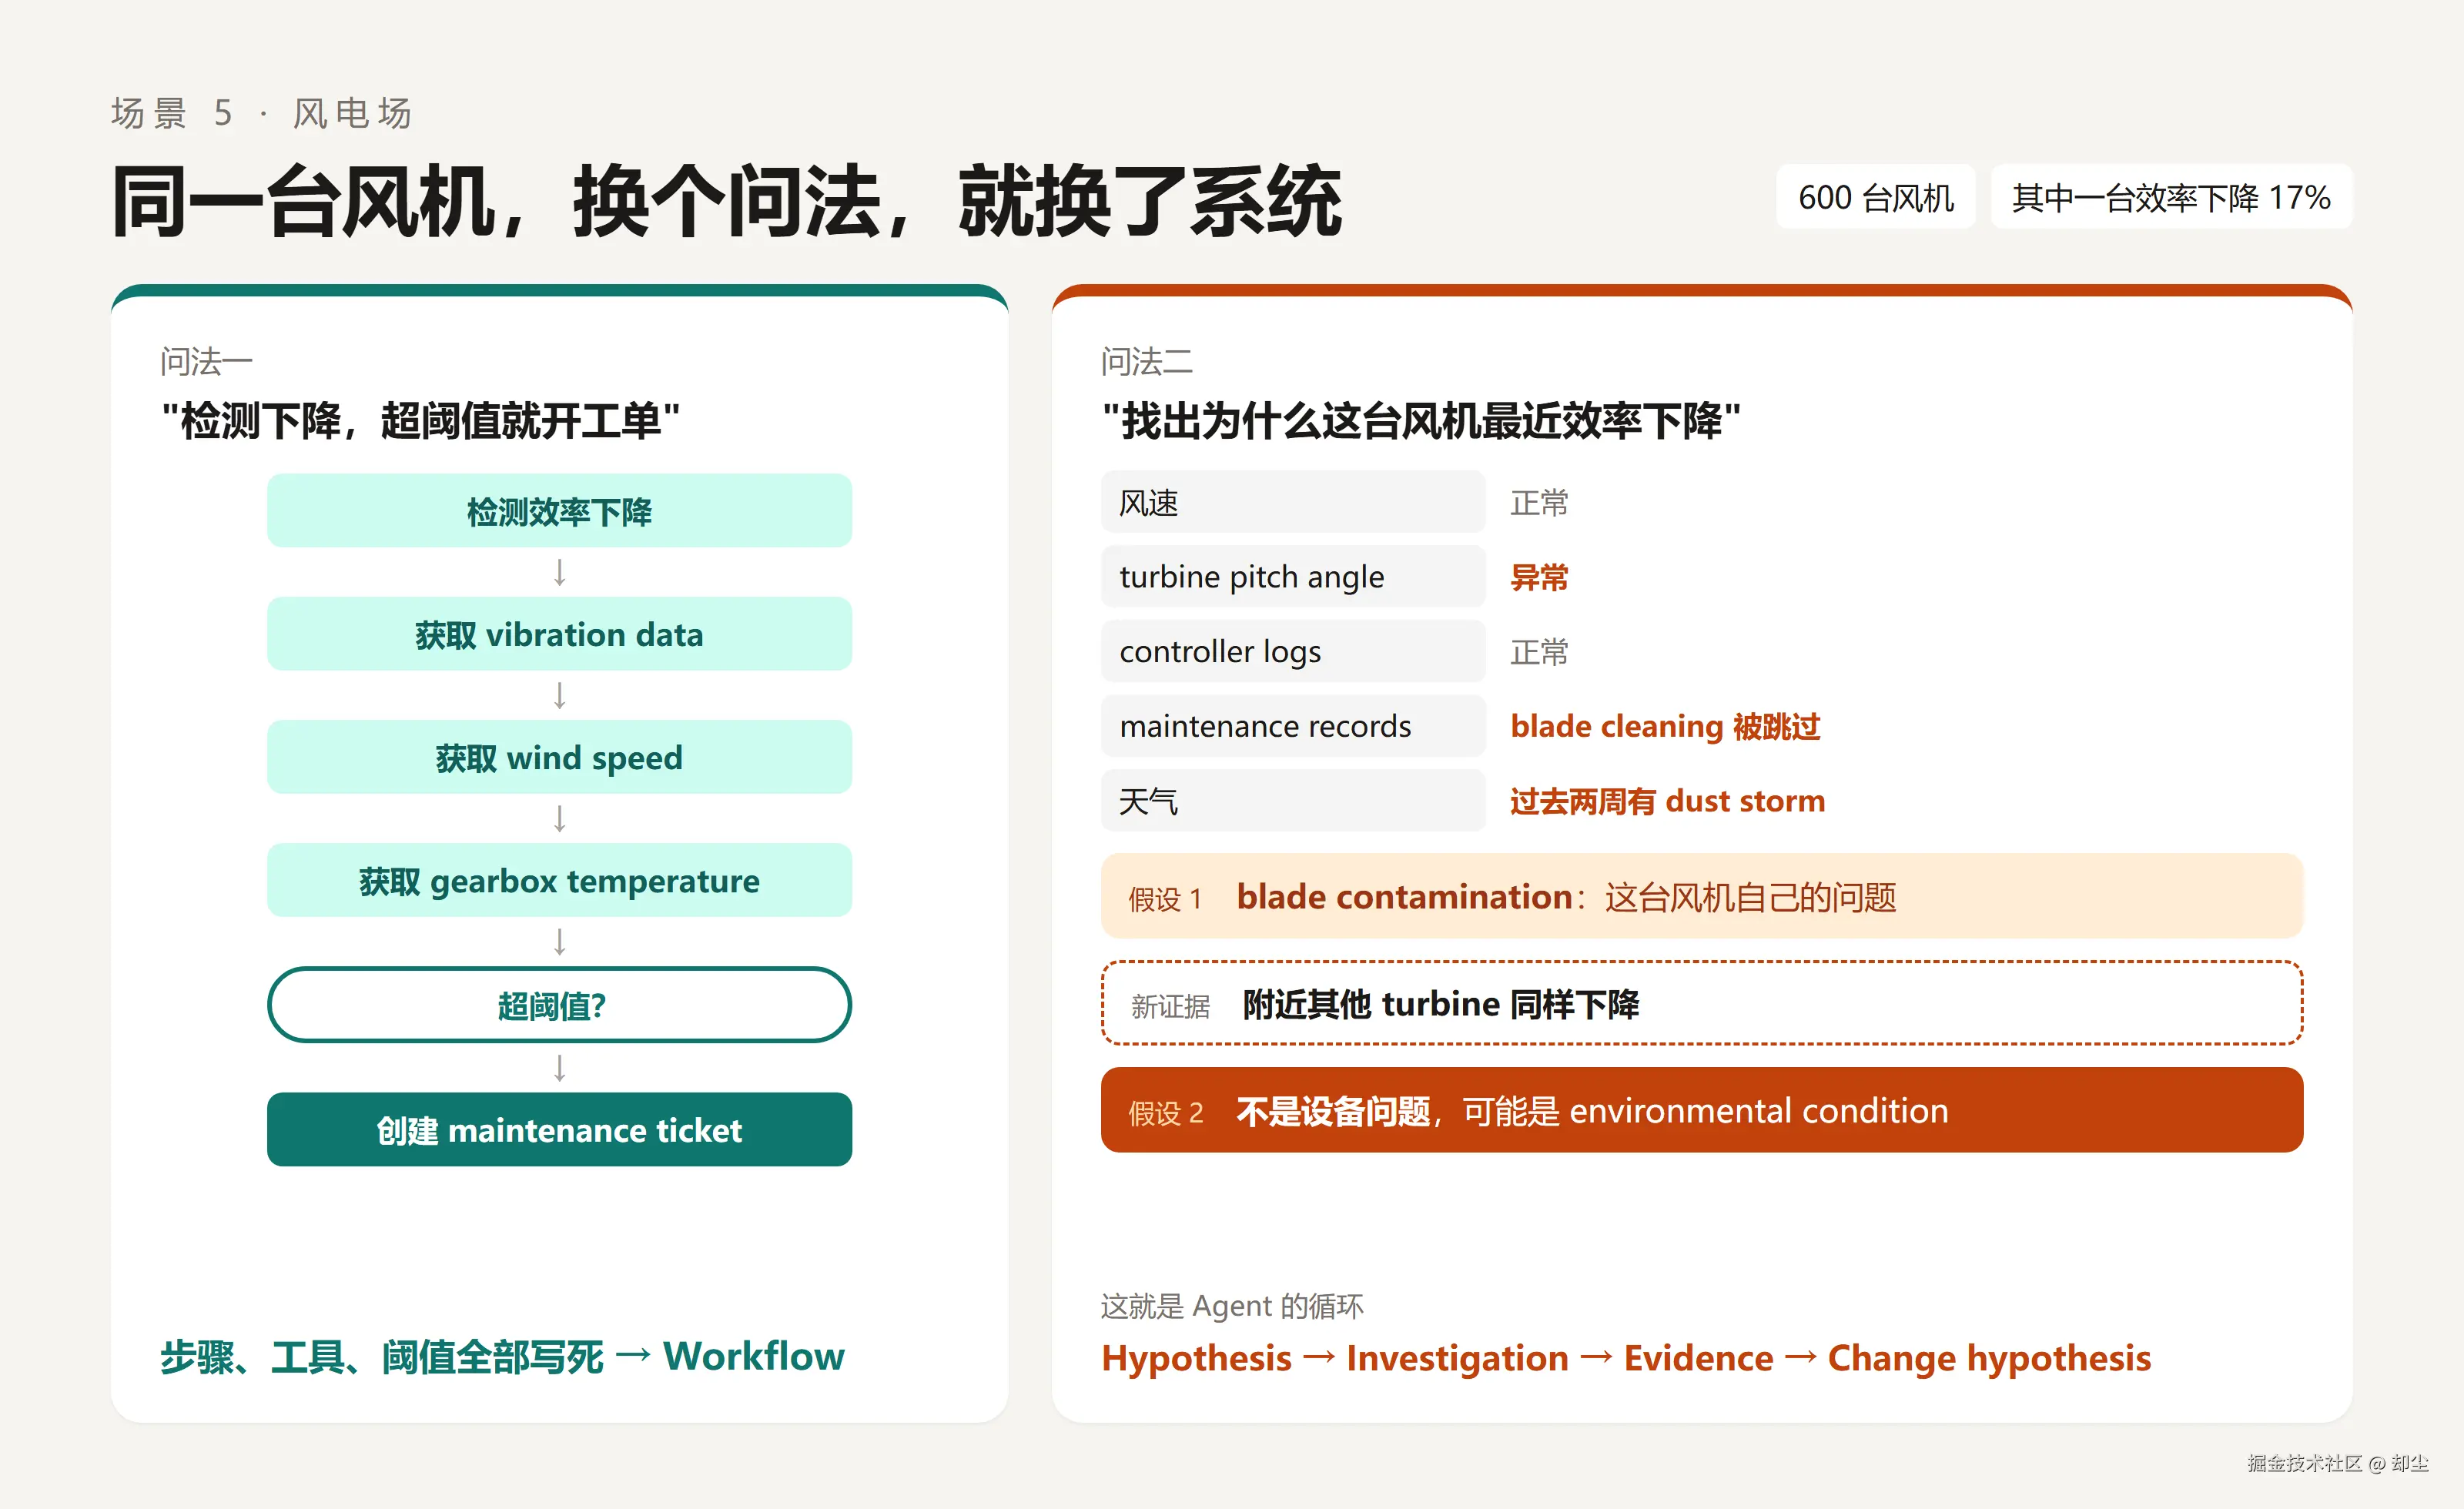Click the '天气' row label
The height and width of the screenshot is (1509, 2464).
click(1293, 801)
